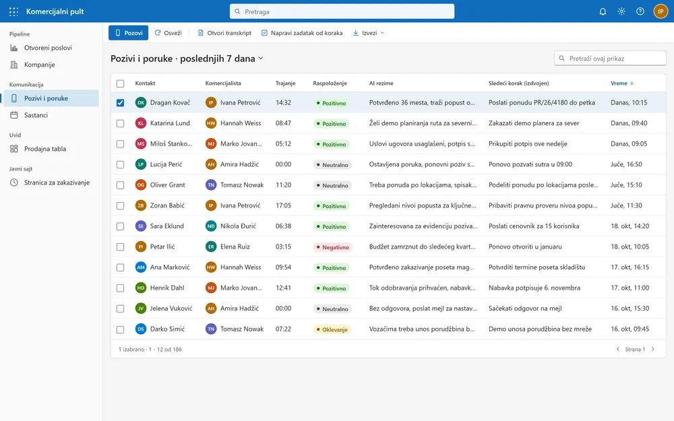
Task: Click the Kompanije building icon
Action: point(14,65)
